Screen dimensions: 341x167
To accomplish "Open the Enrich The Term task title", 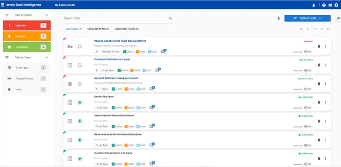I will [x=104, y=96].
